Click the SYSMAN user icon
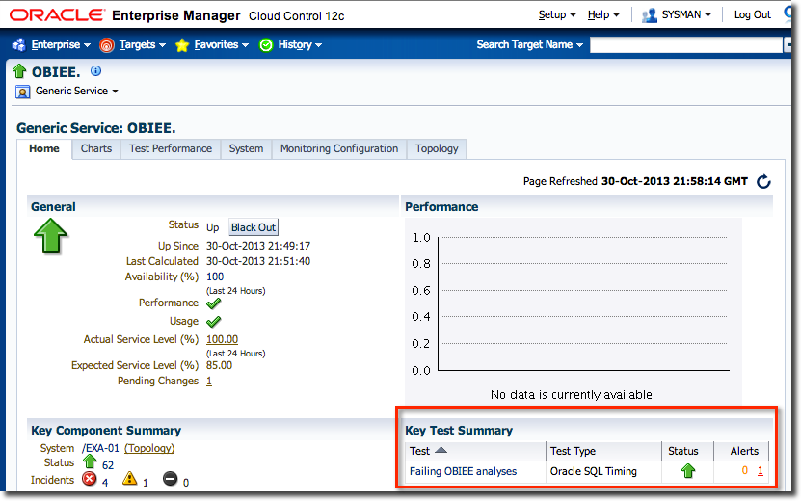 (650, 15)
